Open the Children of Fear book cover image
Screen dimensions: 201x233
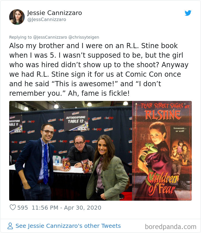click(x=162, y=151)
